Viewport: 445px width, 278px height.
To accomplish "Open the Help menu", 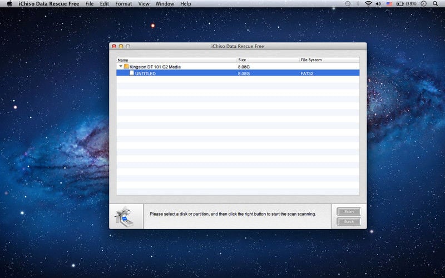I will tap(186, 4).
